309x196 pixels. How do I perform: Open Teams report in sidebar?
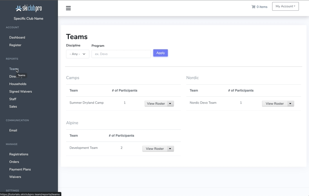(x=14, y=69)
